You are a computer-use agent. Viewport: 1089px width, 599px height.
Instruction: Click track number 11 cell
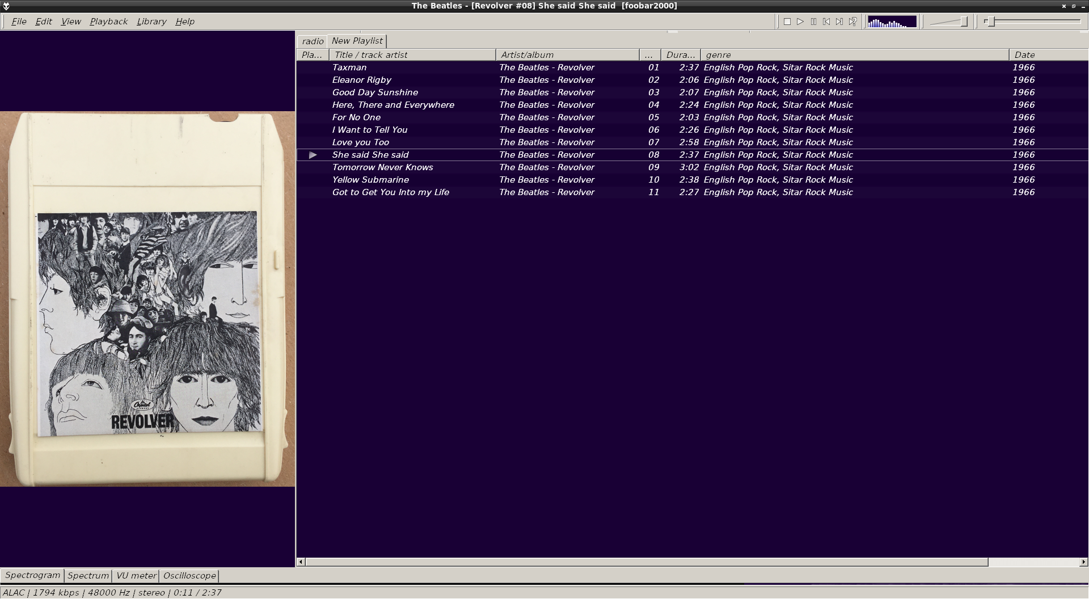coord(654,192)
